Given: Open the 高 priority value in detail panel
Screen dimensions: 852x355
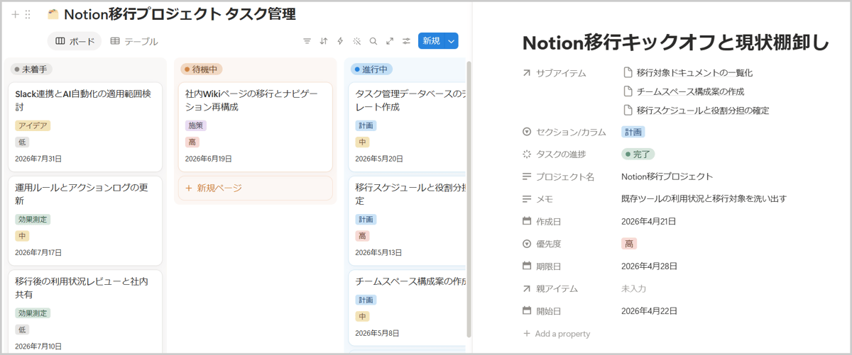Looking at the screenshot, I should click(x=629, y=244).
